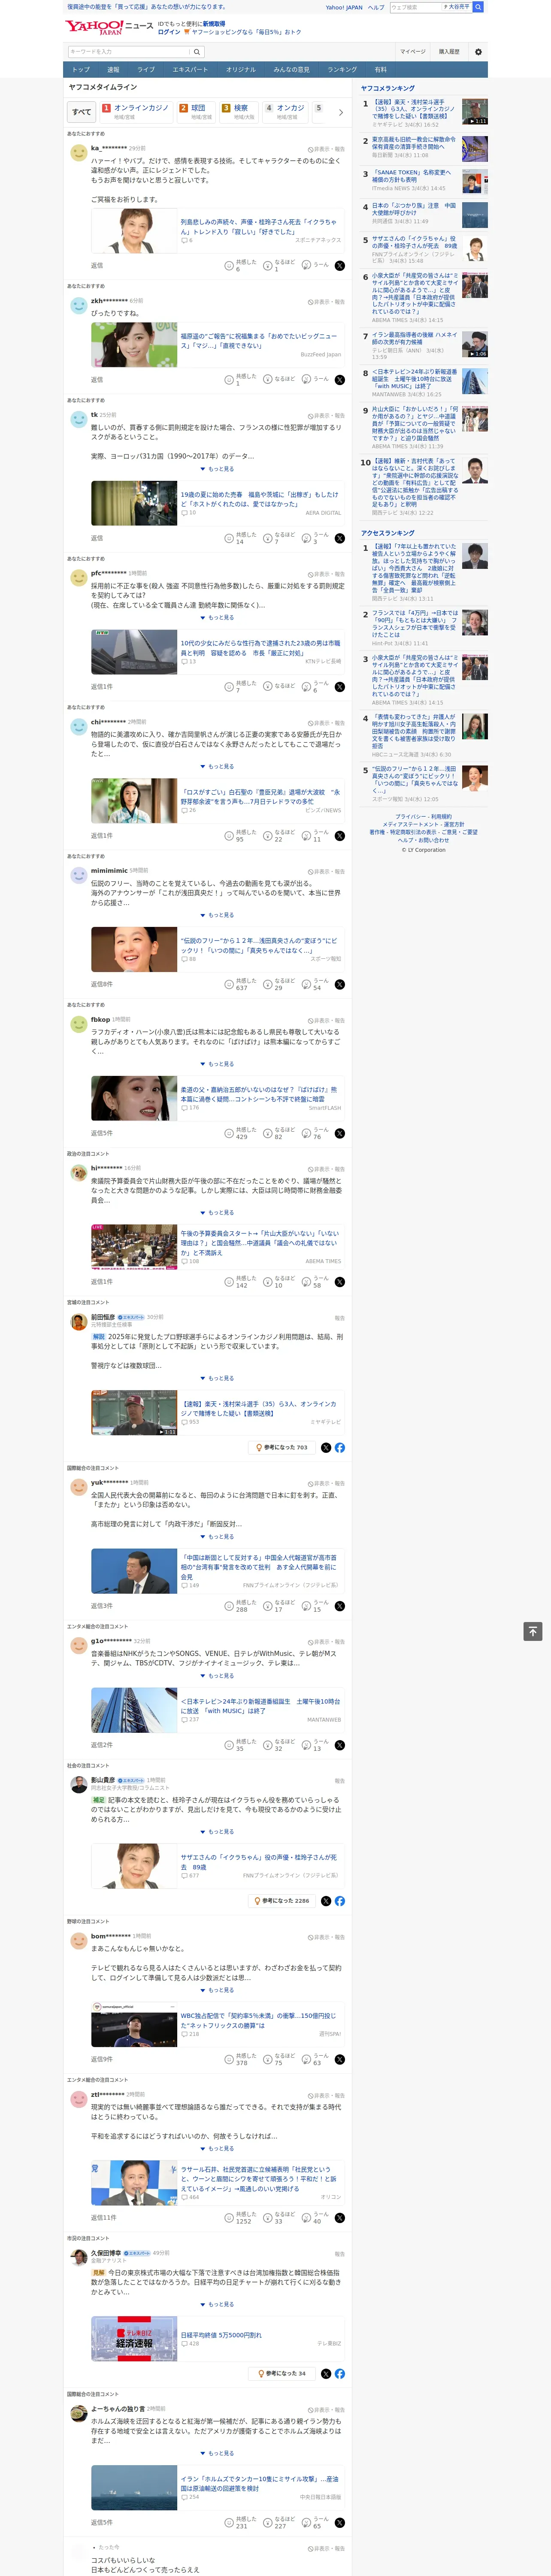The height and width of the screenshot is (2576, 551).
Task: Click scroll-to-top arrow button
Action: [x=533, y=1631]
